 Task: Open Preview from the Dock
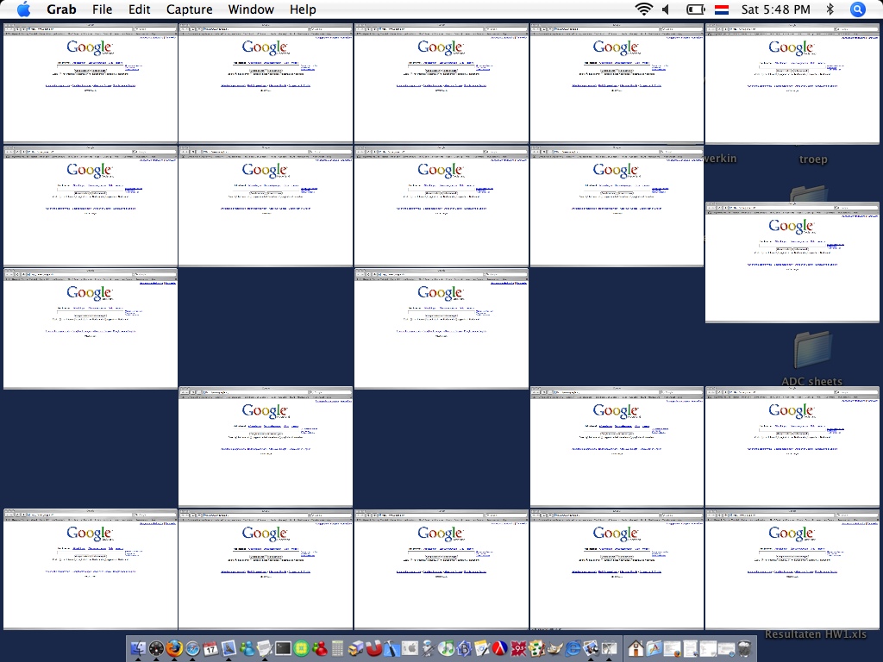591,649
